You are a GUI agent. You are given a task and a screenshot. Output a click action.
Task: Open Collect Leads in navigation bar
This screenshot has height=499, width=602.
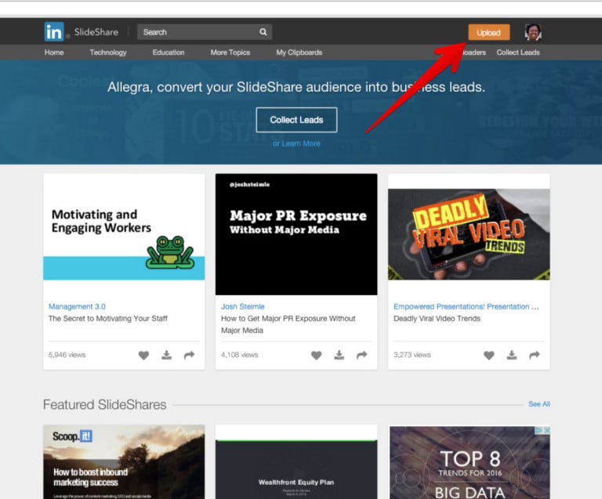click(x=518, y=52)
